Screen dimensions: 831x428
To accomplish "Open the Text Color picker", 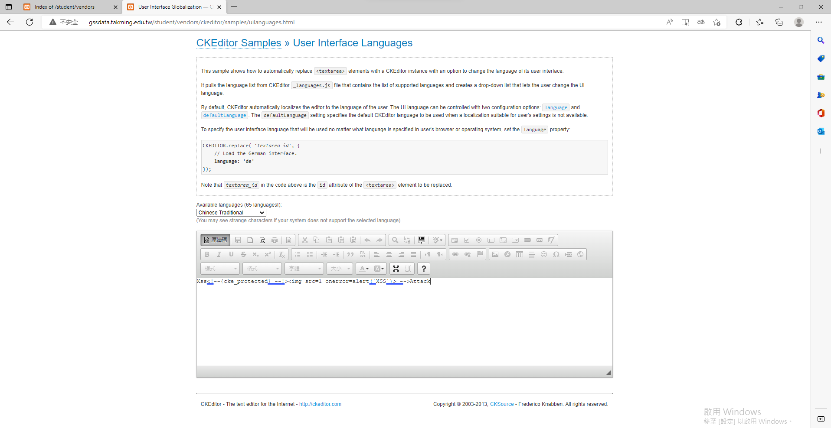I will 364,269.
